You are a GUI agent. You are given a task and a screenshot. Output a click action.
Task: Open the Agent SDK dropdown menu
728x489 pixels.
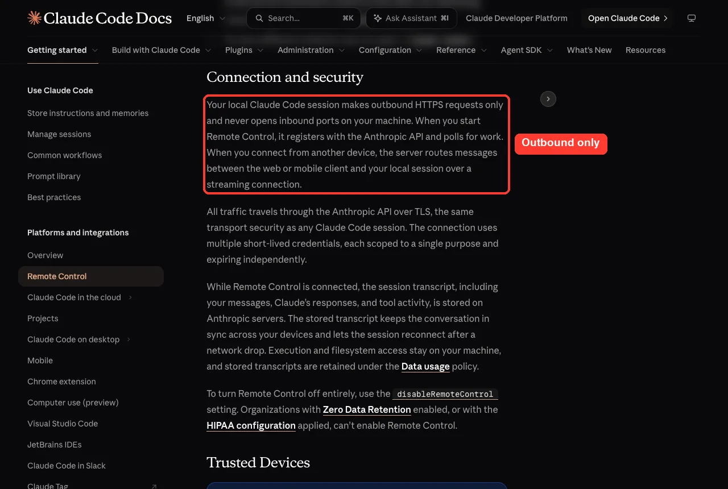point(527,50)
